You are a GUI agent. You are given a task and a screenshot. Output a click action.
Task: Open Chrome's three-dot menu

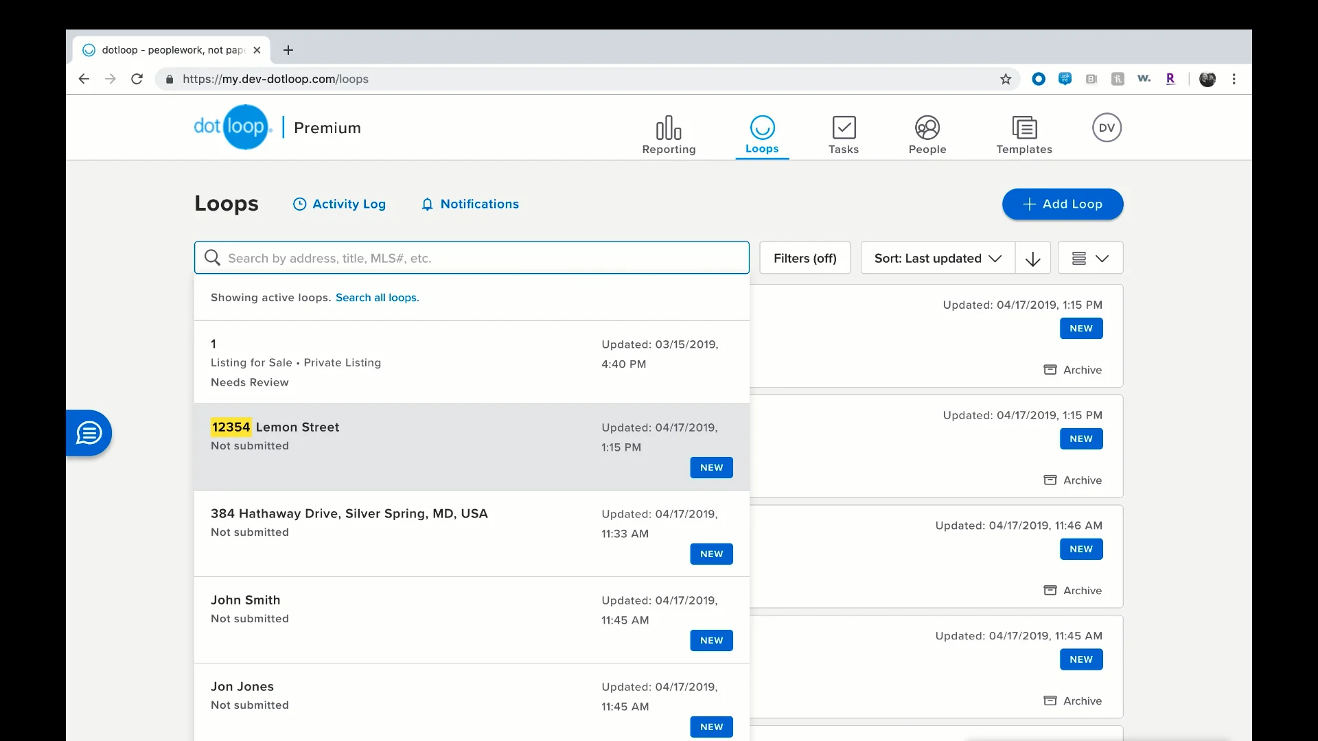tap(1234, 79)
